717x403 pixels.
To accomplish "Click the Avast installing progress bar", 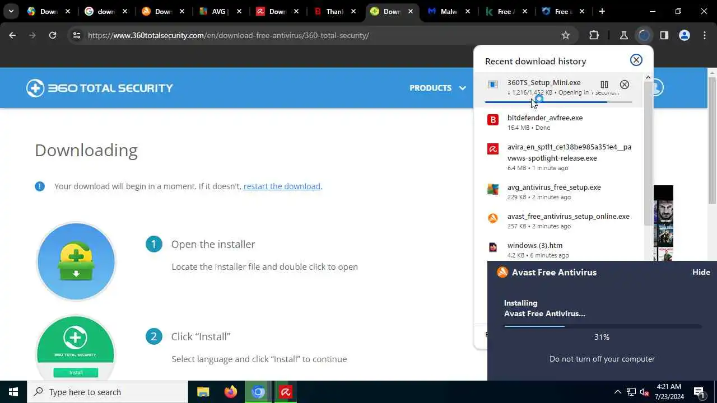I will (x=602, y=326).
